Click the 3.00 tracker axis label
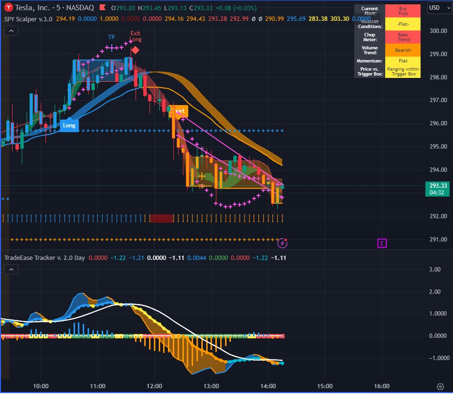Screen dimensions: 453x394 tap(435, 269)
